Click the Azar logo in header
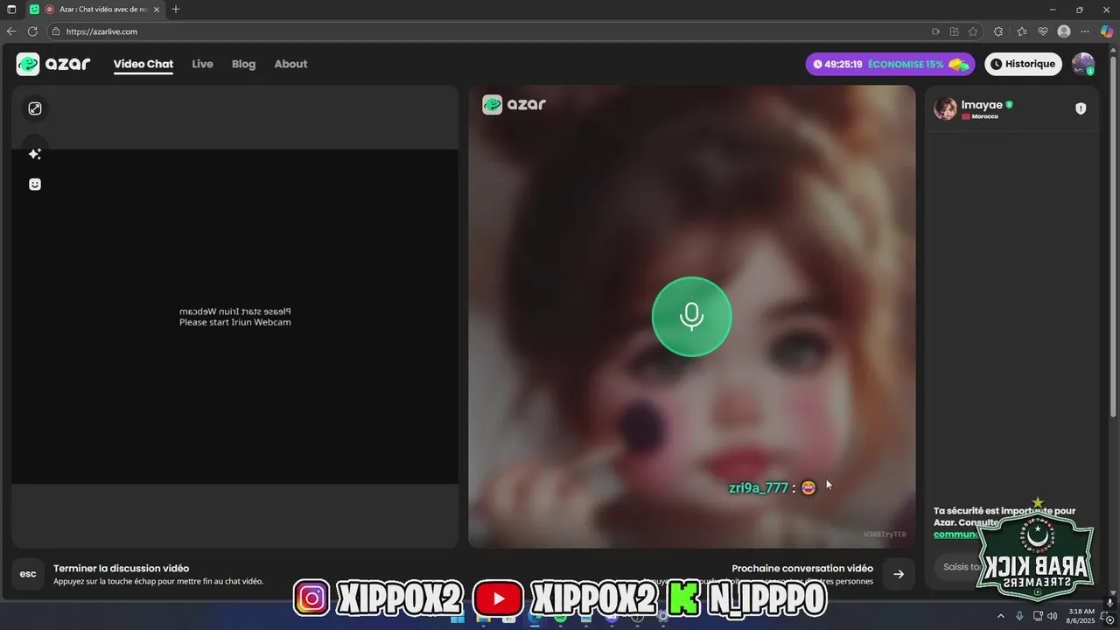This screenshot has height=630, width=1120. click(52, 64)
